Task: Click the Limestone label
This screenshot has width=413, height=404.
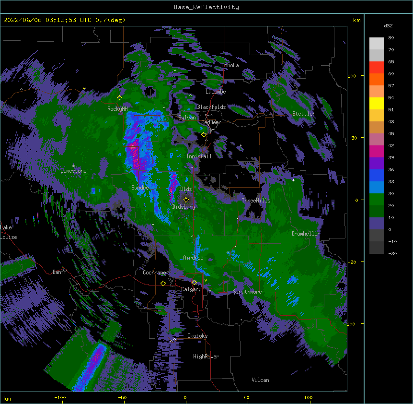Action: (73, 171)
